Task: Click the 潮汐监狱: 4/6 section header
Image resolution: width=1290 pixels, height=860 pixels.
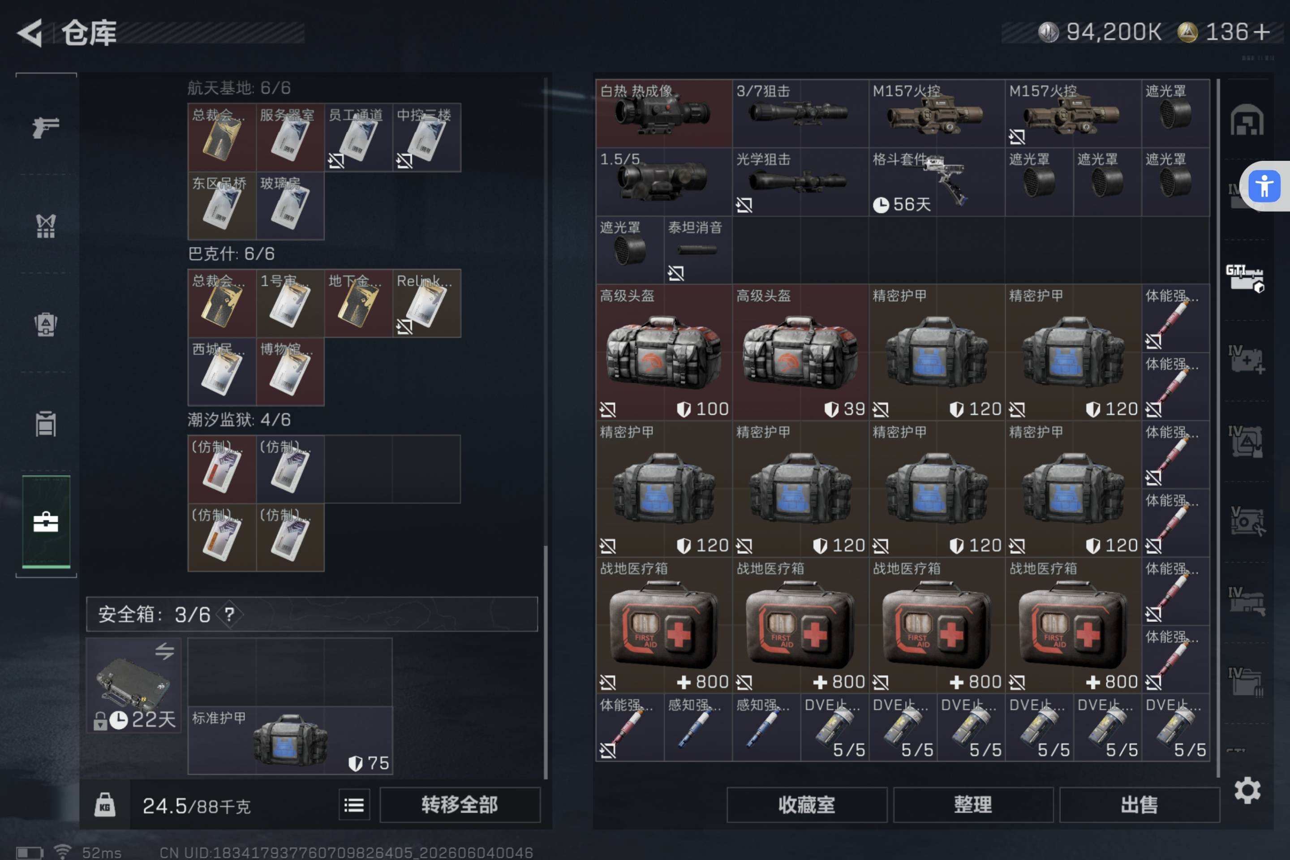Action: [x=239, y=420]
